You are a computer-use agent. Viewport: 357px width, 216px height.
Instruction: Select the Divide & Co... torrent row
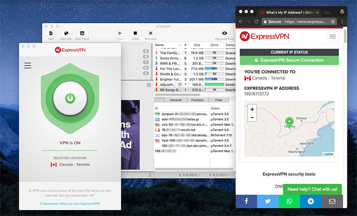195,74
